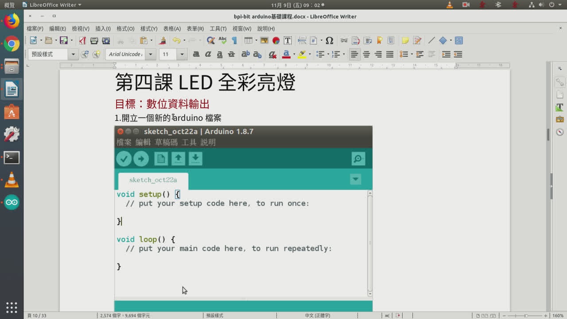567x319 pixels.
Task: Expand the Arial Unicode font name dropdown
Action: pyautogui.click(x=151, y=54)
